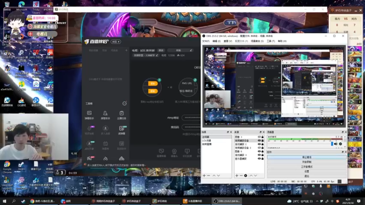This screenshot has width=365, height=205.
Task: Undock the OBS mixer panel
Action: point(343,132)
